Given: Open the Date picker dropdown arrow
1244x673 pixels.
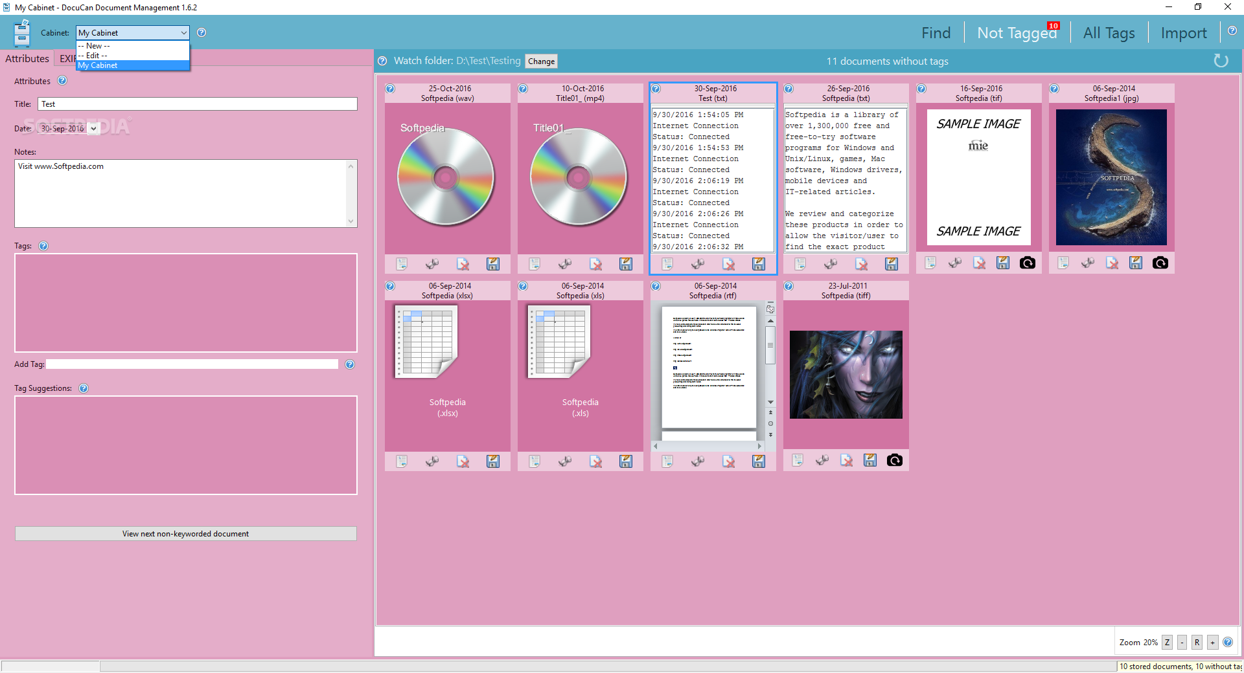Looking at the screenshot, I should pyautogui.click(x=93, y=128).
